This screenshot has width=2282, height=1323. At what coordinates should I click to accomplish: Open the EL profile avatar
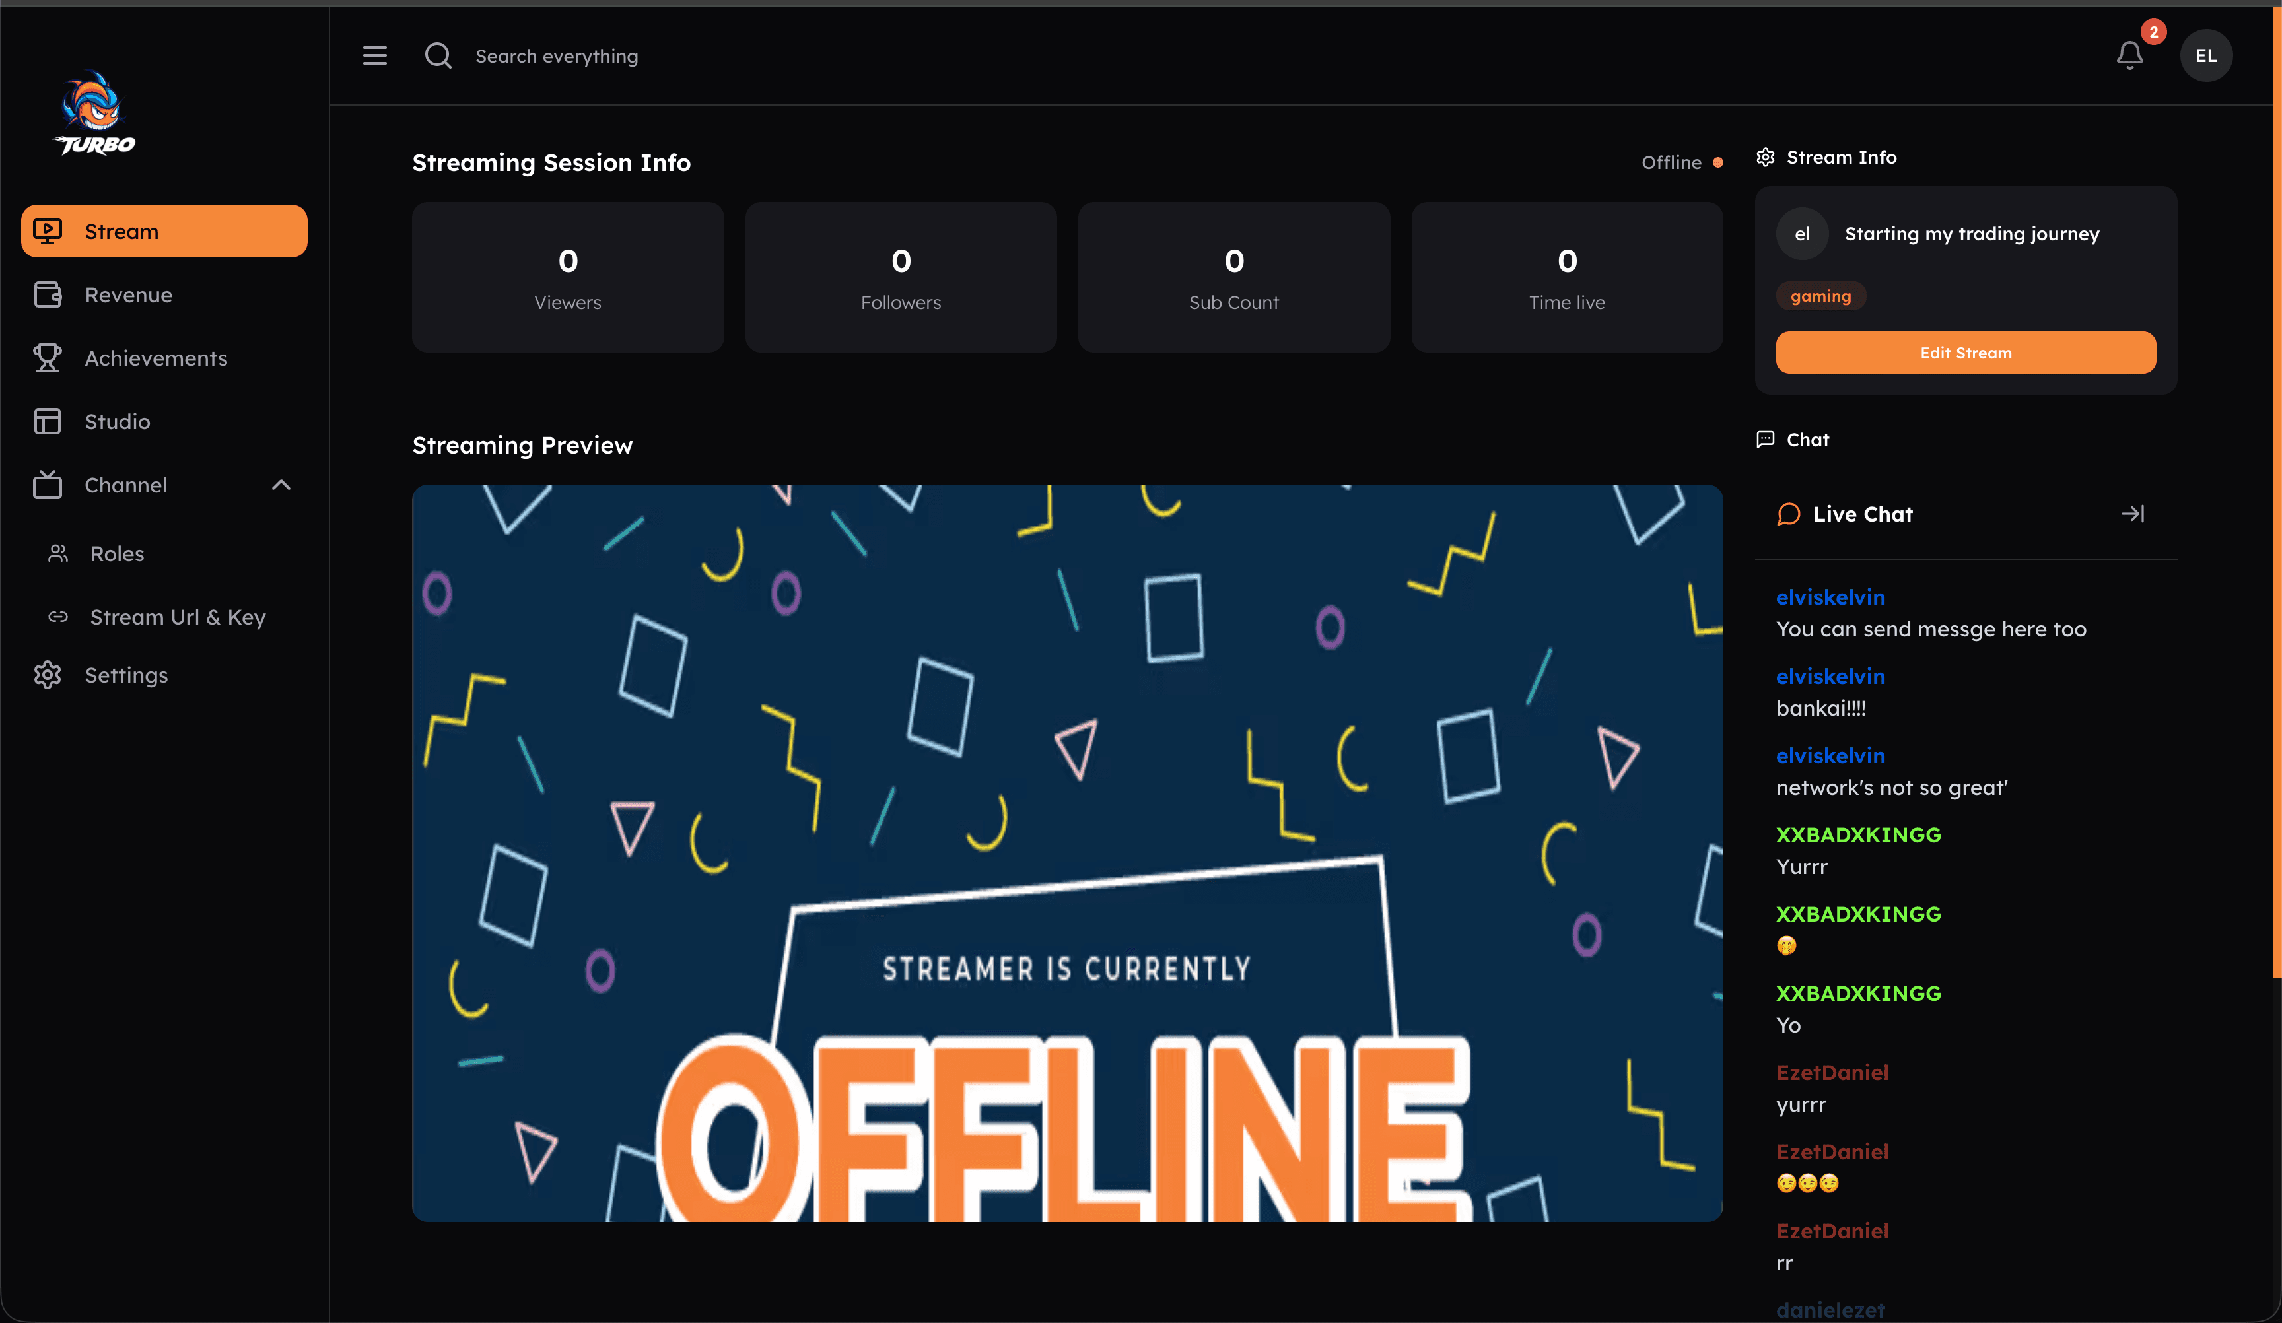point(2206,56)
